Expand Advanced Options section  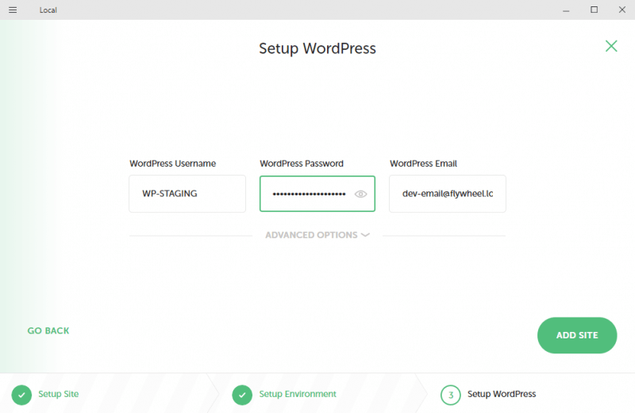pyautogui.click(x=317, y=235)
